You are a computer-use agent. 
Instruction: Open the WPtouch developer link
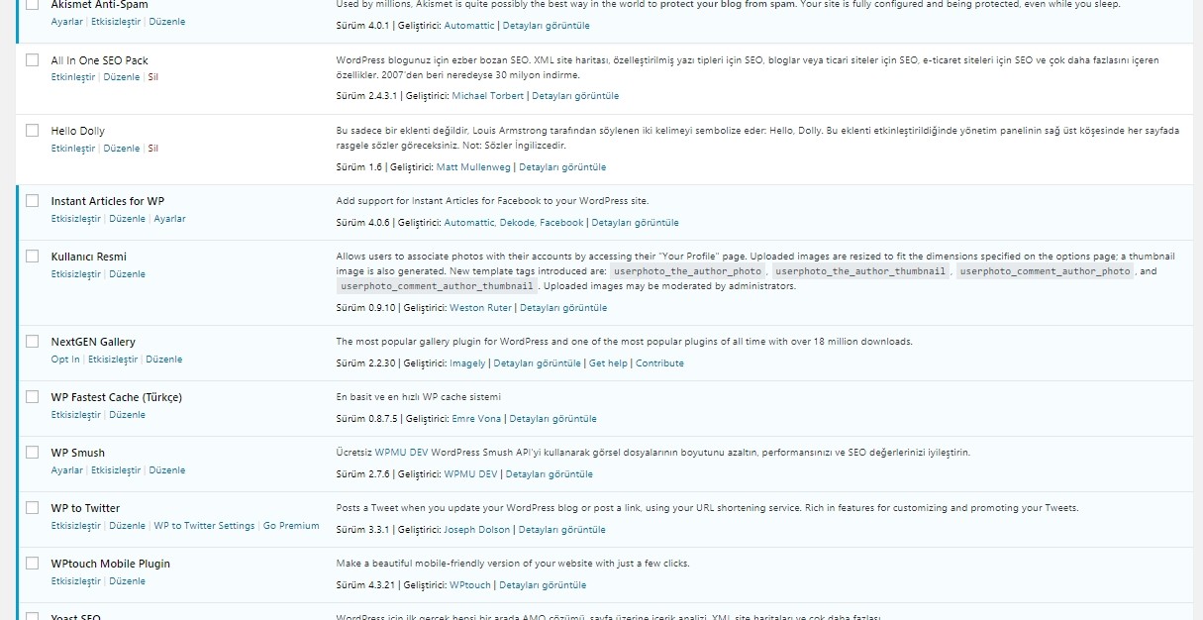click(470, 585)
